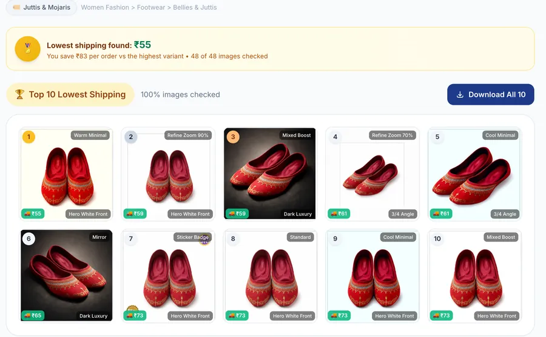Screen dimensions: 546x337
Task: Click the ₹73 shipping badge on card 9
Action: click(339, 315)
